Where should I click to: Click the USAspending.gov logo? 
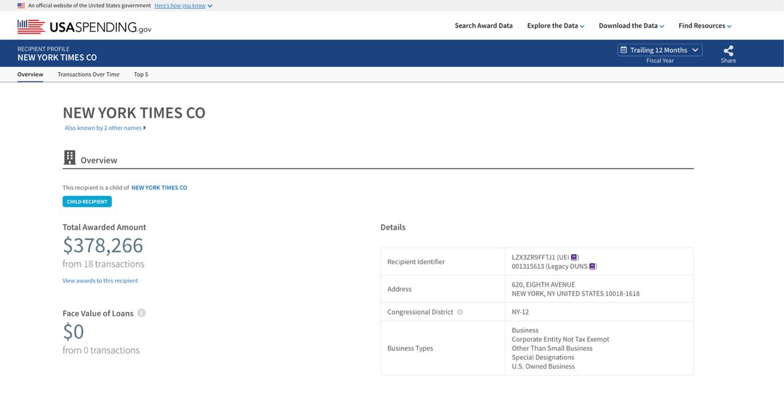(x=85, y=26)
